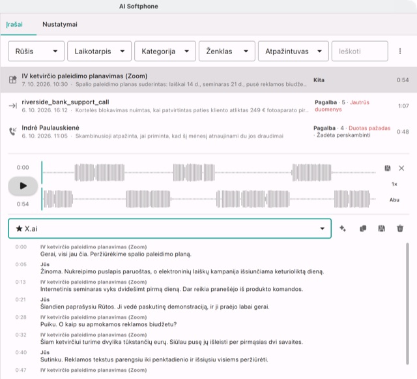Save the transcript with the disk icon
This screenshot has height=379, width=417.
click(x=381, y=228)
